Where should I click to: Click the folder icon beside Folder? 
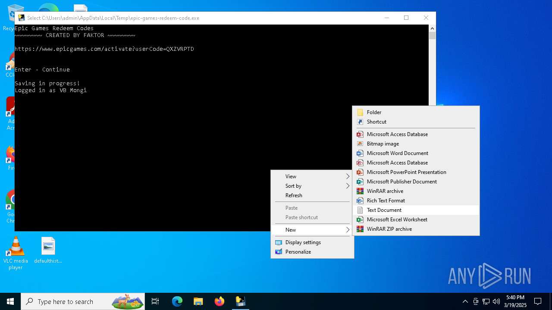click(x=360, y=112)
